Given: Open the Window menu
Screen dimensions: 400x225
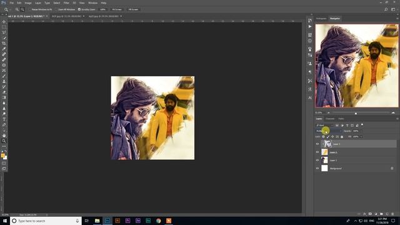Looking at the screenshot, I should point(92,2).
